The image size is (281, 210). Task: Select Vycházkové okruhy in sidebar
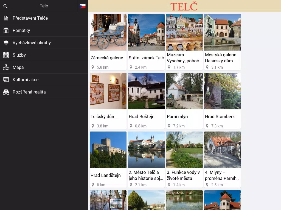tap(44, 43)
